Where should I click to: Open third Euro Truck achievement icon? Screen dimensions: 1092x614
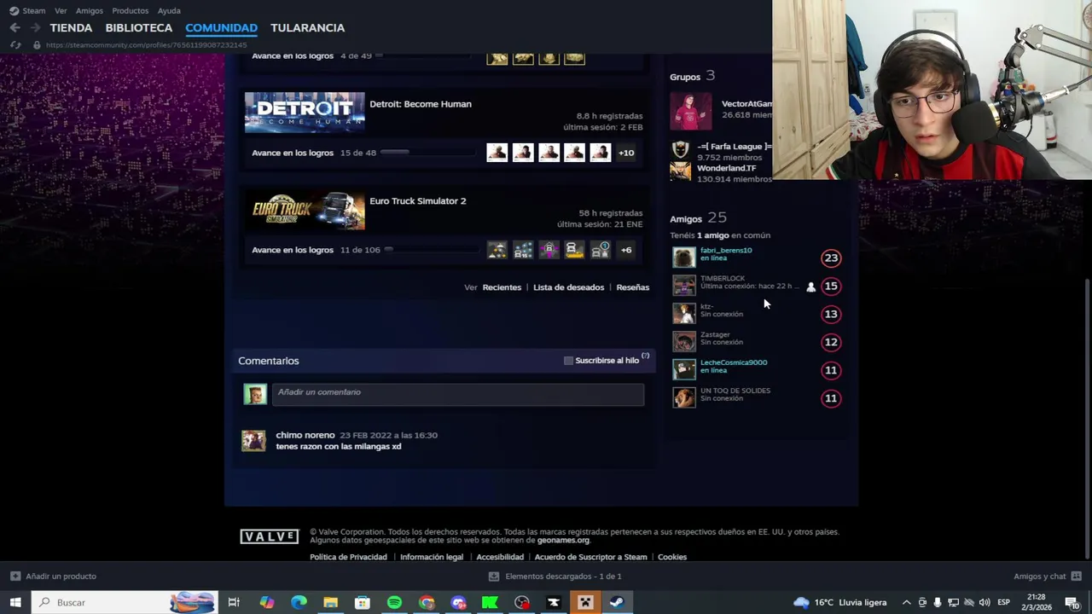coord(549,250)
